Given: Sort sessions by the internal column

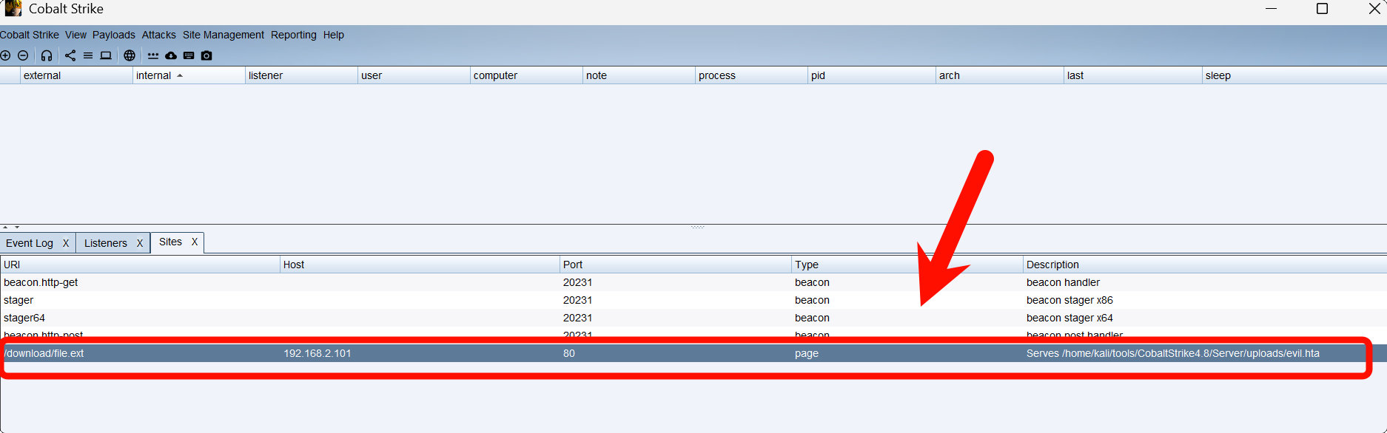Looking at the screenshot, I should 154,75.
